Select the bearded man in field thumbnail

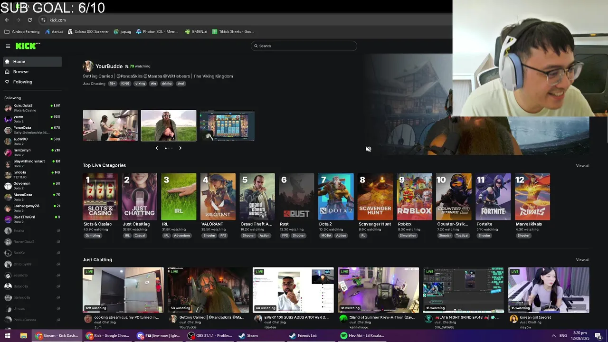pos(169,125)
